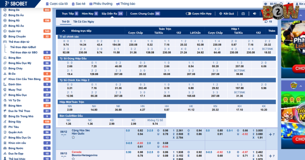Select handicap odds 0.98 for Canada

[140, 152]
